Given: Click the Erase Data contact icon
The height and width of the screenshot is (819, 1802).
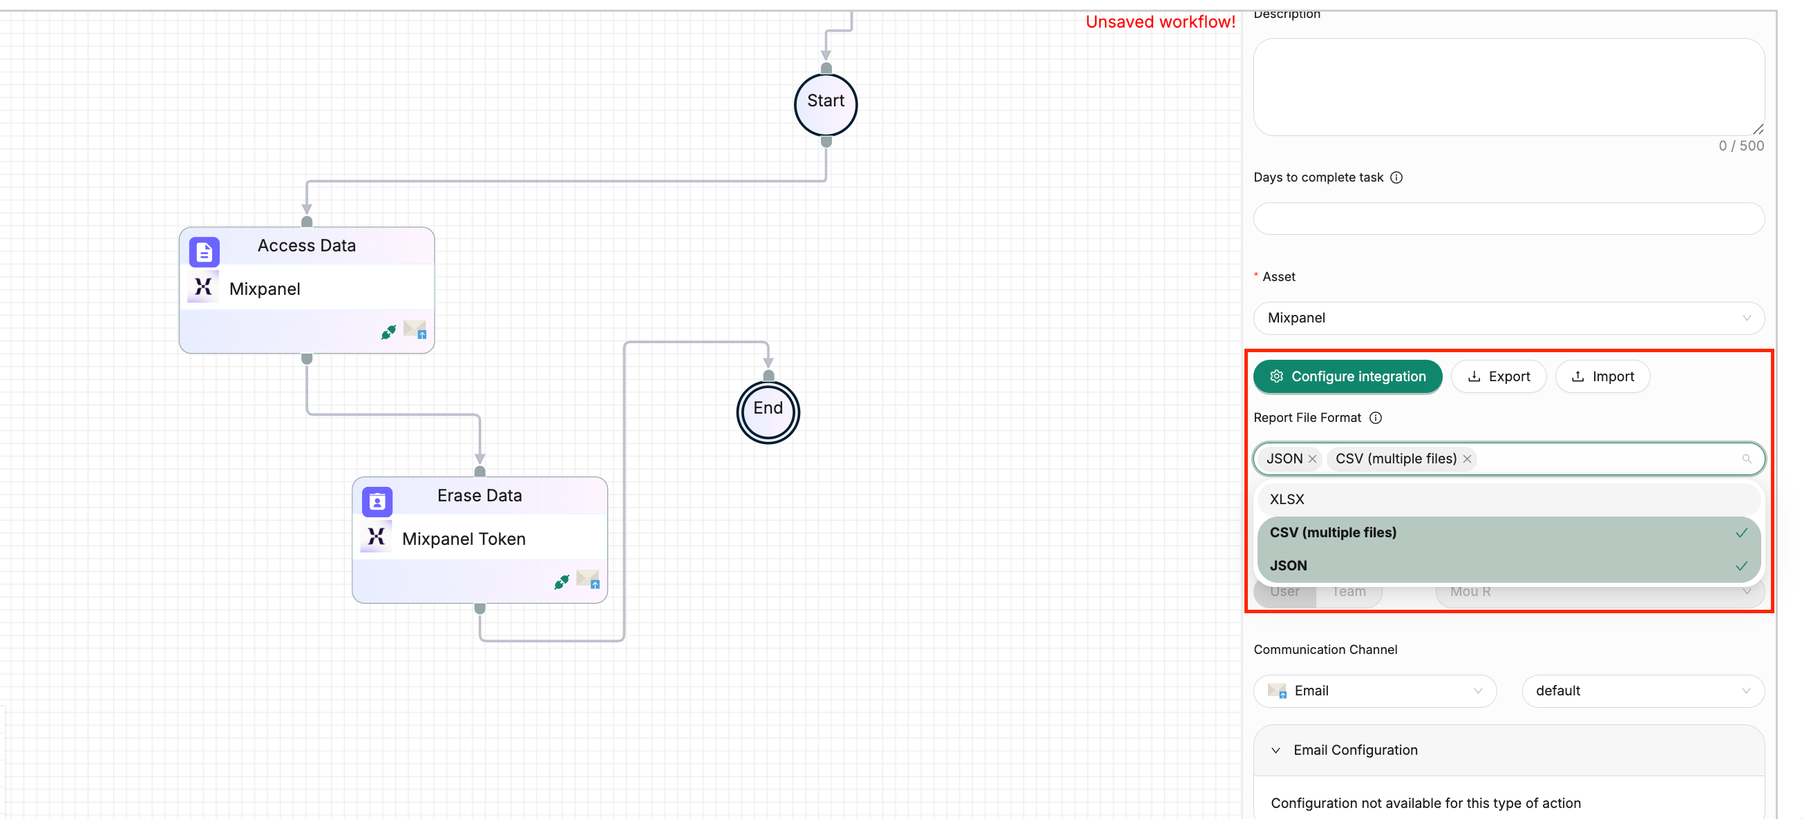Looking at the screenshot, I should (377, 501).
